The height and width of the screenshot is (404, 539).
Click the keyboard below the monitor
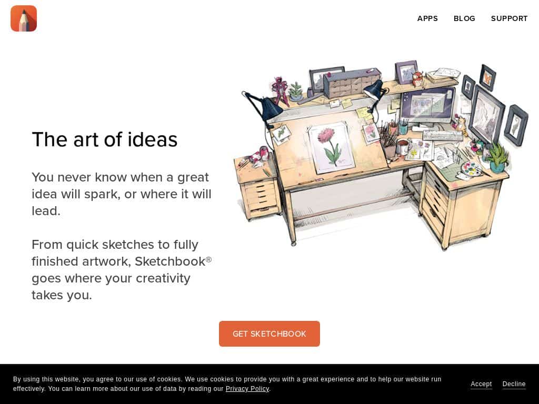tap(443, 136)
